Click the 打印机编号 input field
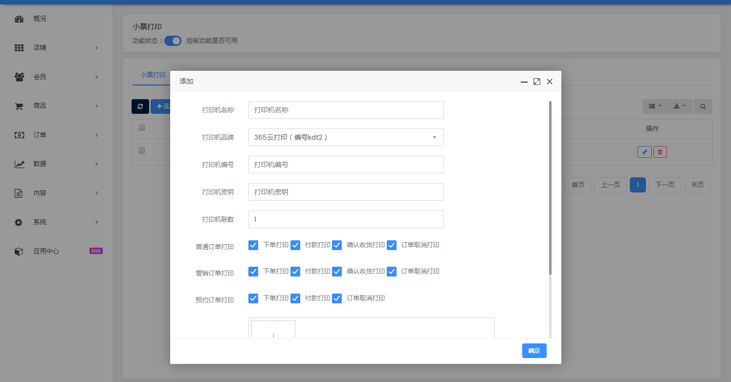This screenshot has width=731, height=382. coord(346,165)
